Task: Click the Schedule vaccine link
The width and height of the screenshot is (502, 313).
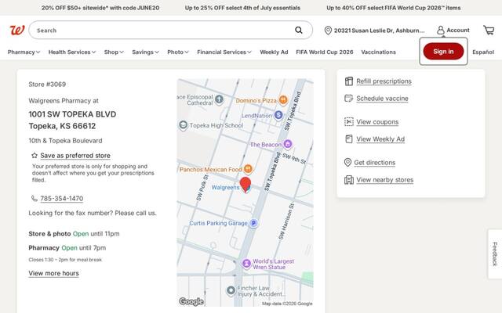Action: coord(382,99)
